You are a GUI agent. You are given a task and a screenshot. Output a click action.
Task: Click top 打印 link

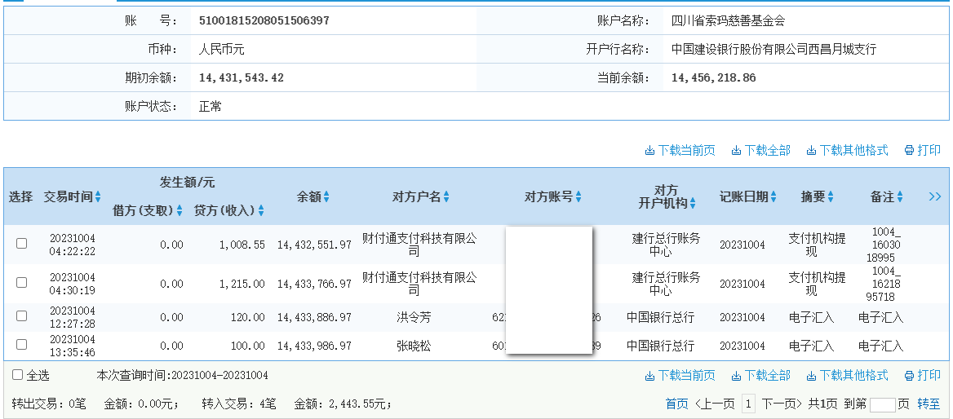point(923,150)
